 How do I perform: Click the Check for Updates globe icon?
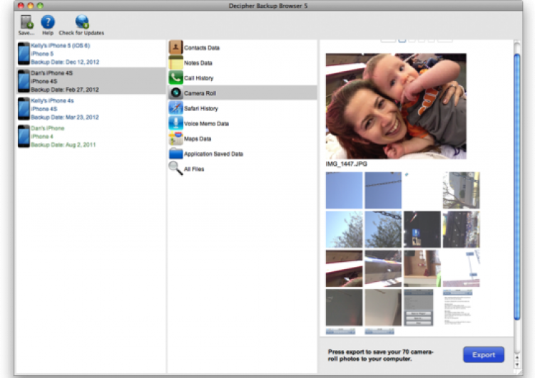[82, 22]
